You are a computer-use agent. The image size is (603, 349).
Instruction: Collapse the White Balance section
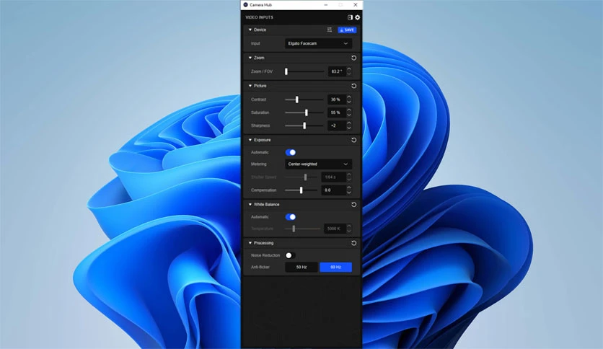(250, 205)
